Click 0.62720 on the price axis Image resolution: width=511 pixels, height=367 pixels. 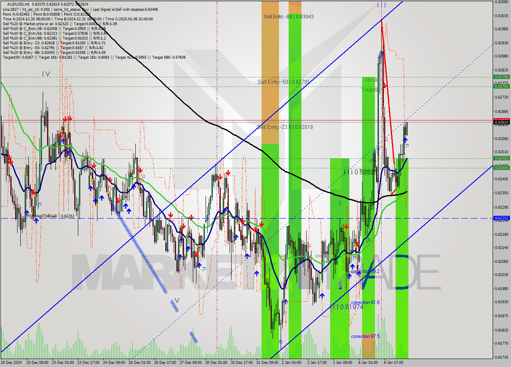pos(501,97)
